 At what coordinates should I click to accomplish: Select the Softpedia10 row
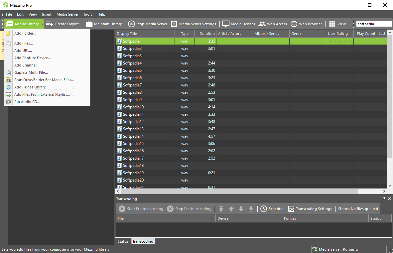point(251,107)
